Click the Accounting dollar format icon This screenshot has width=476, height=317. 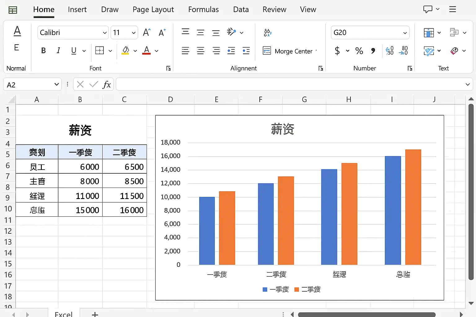[x=337, y=51]
